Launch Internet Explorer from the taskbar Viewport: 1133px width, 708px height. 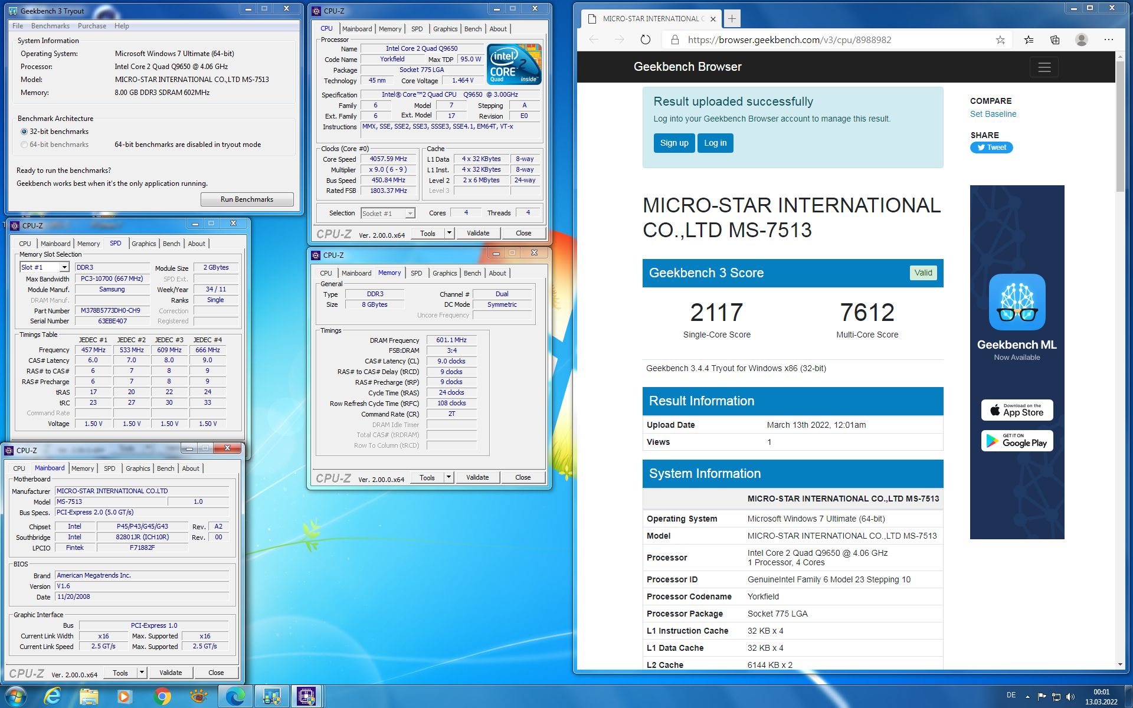point(53,697)
